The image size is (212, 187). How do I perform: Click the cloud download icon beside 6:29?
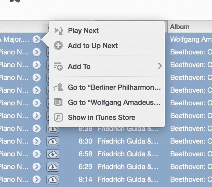53,167
